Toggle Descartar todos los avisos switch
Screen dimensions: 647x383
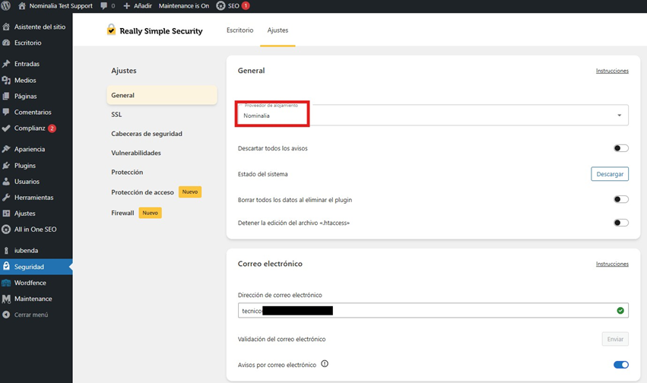pos(621,148)
